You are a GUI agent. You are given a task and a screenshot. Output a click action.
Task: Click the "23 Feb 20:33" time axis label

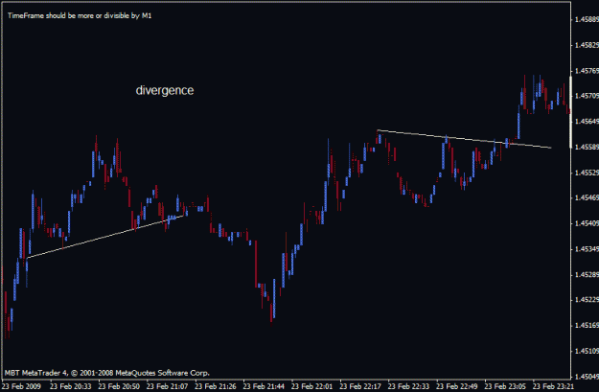point(71,386)
